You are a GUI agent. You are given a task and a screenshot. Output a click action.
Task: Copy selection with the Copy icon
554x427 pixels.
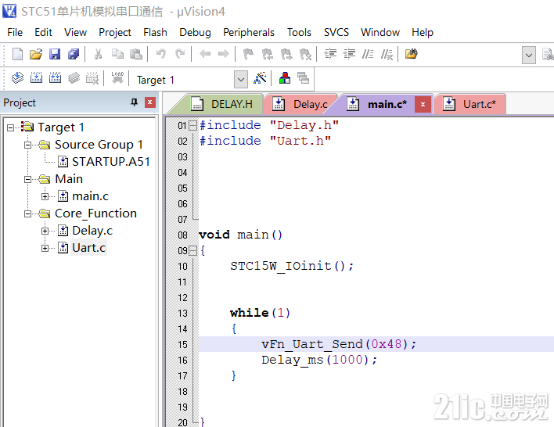[x=117, y=54]
